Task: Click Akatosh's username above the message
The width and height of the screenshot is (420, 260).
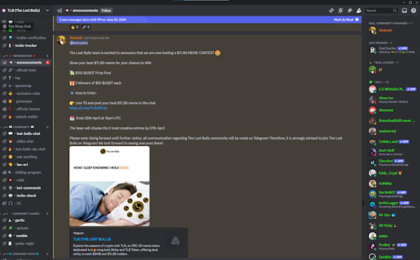Action: coord(76,38)
